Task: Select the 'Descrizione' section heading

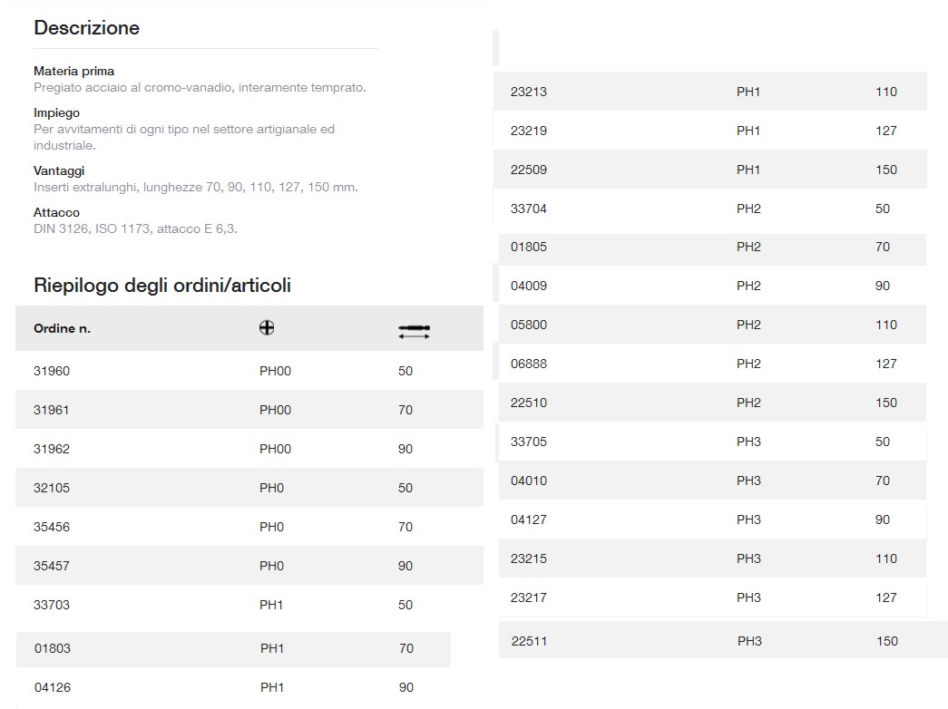Action: [x=86, y=28]
